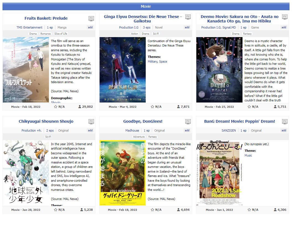Open the Goodbye, DonGlees! poster image
Image resolution: width=292 pixels, height=236 pixels.
[x=122, y=173]
